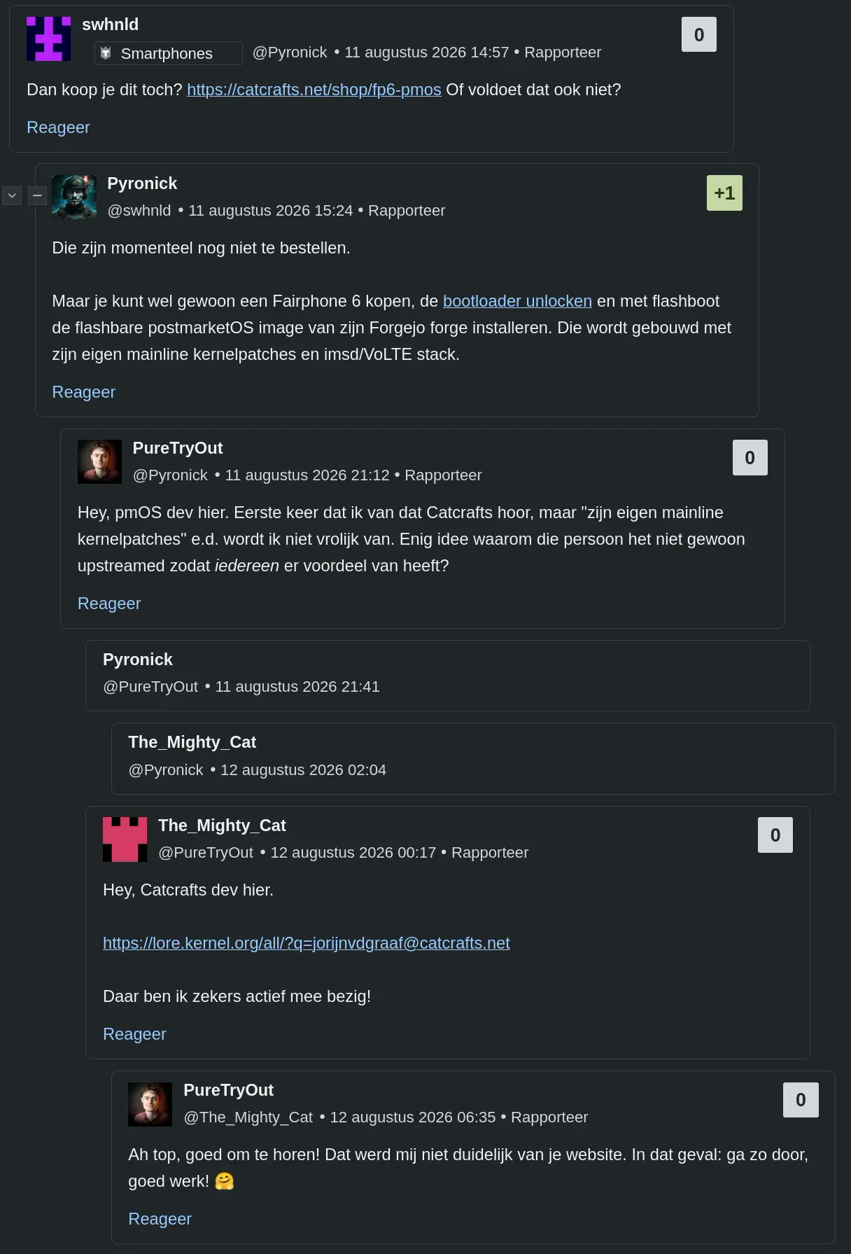The width and height of the screenshot is (851, 1254).
Task: Click swhnld's purple pixel avatar
Action: pyautogui.click(x=48, y=39)
